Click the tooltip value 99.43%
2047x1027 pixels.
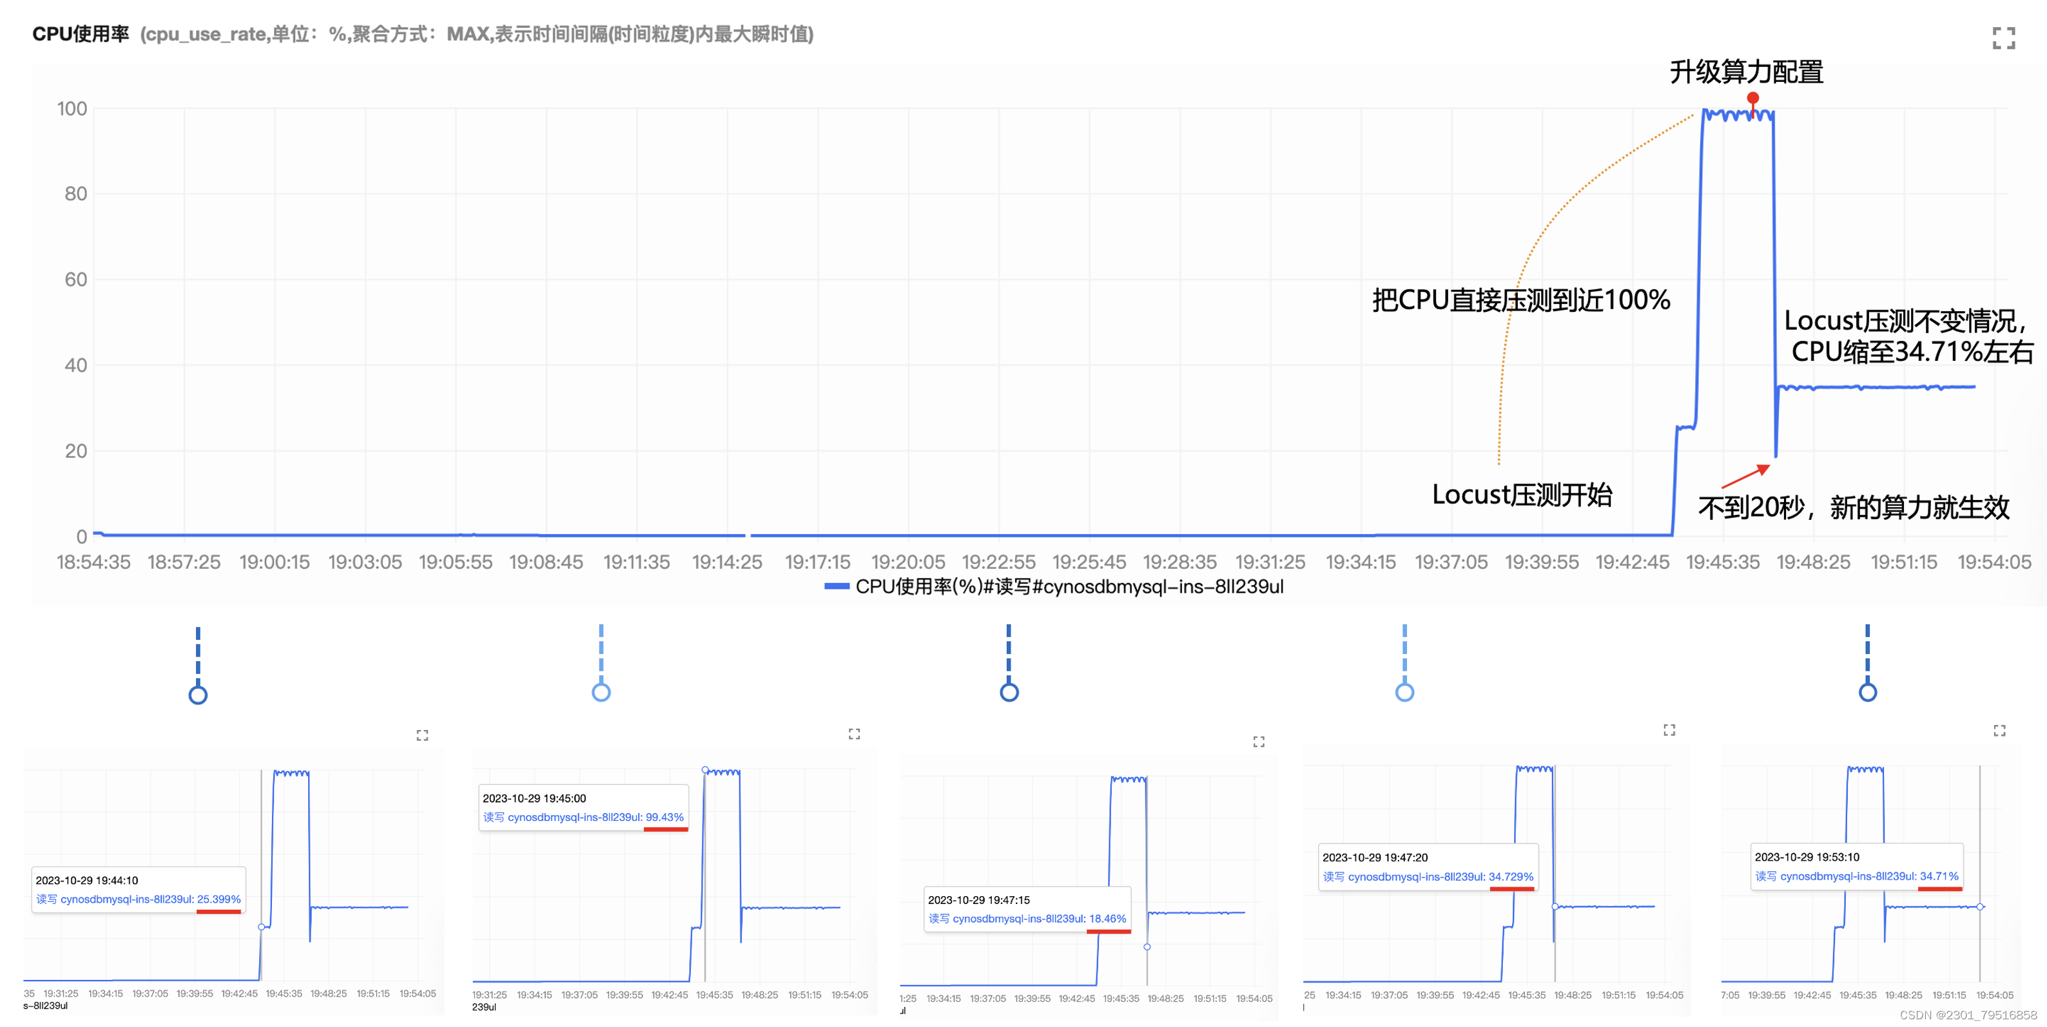coord(665,818)
